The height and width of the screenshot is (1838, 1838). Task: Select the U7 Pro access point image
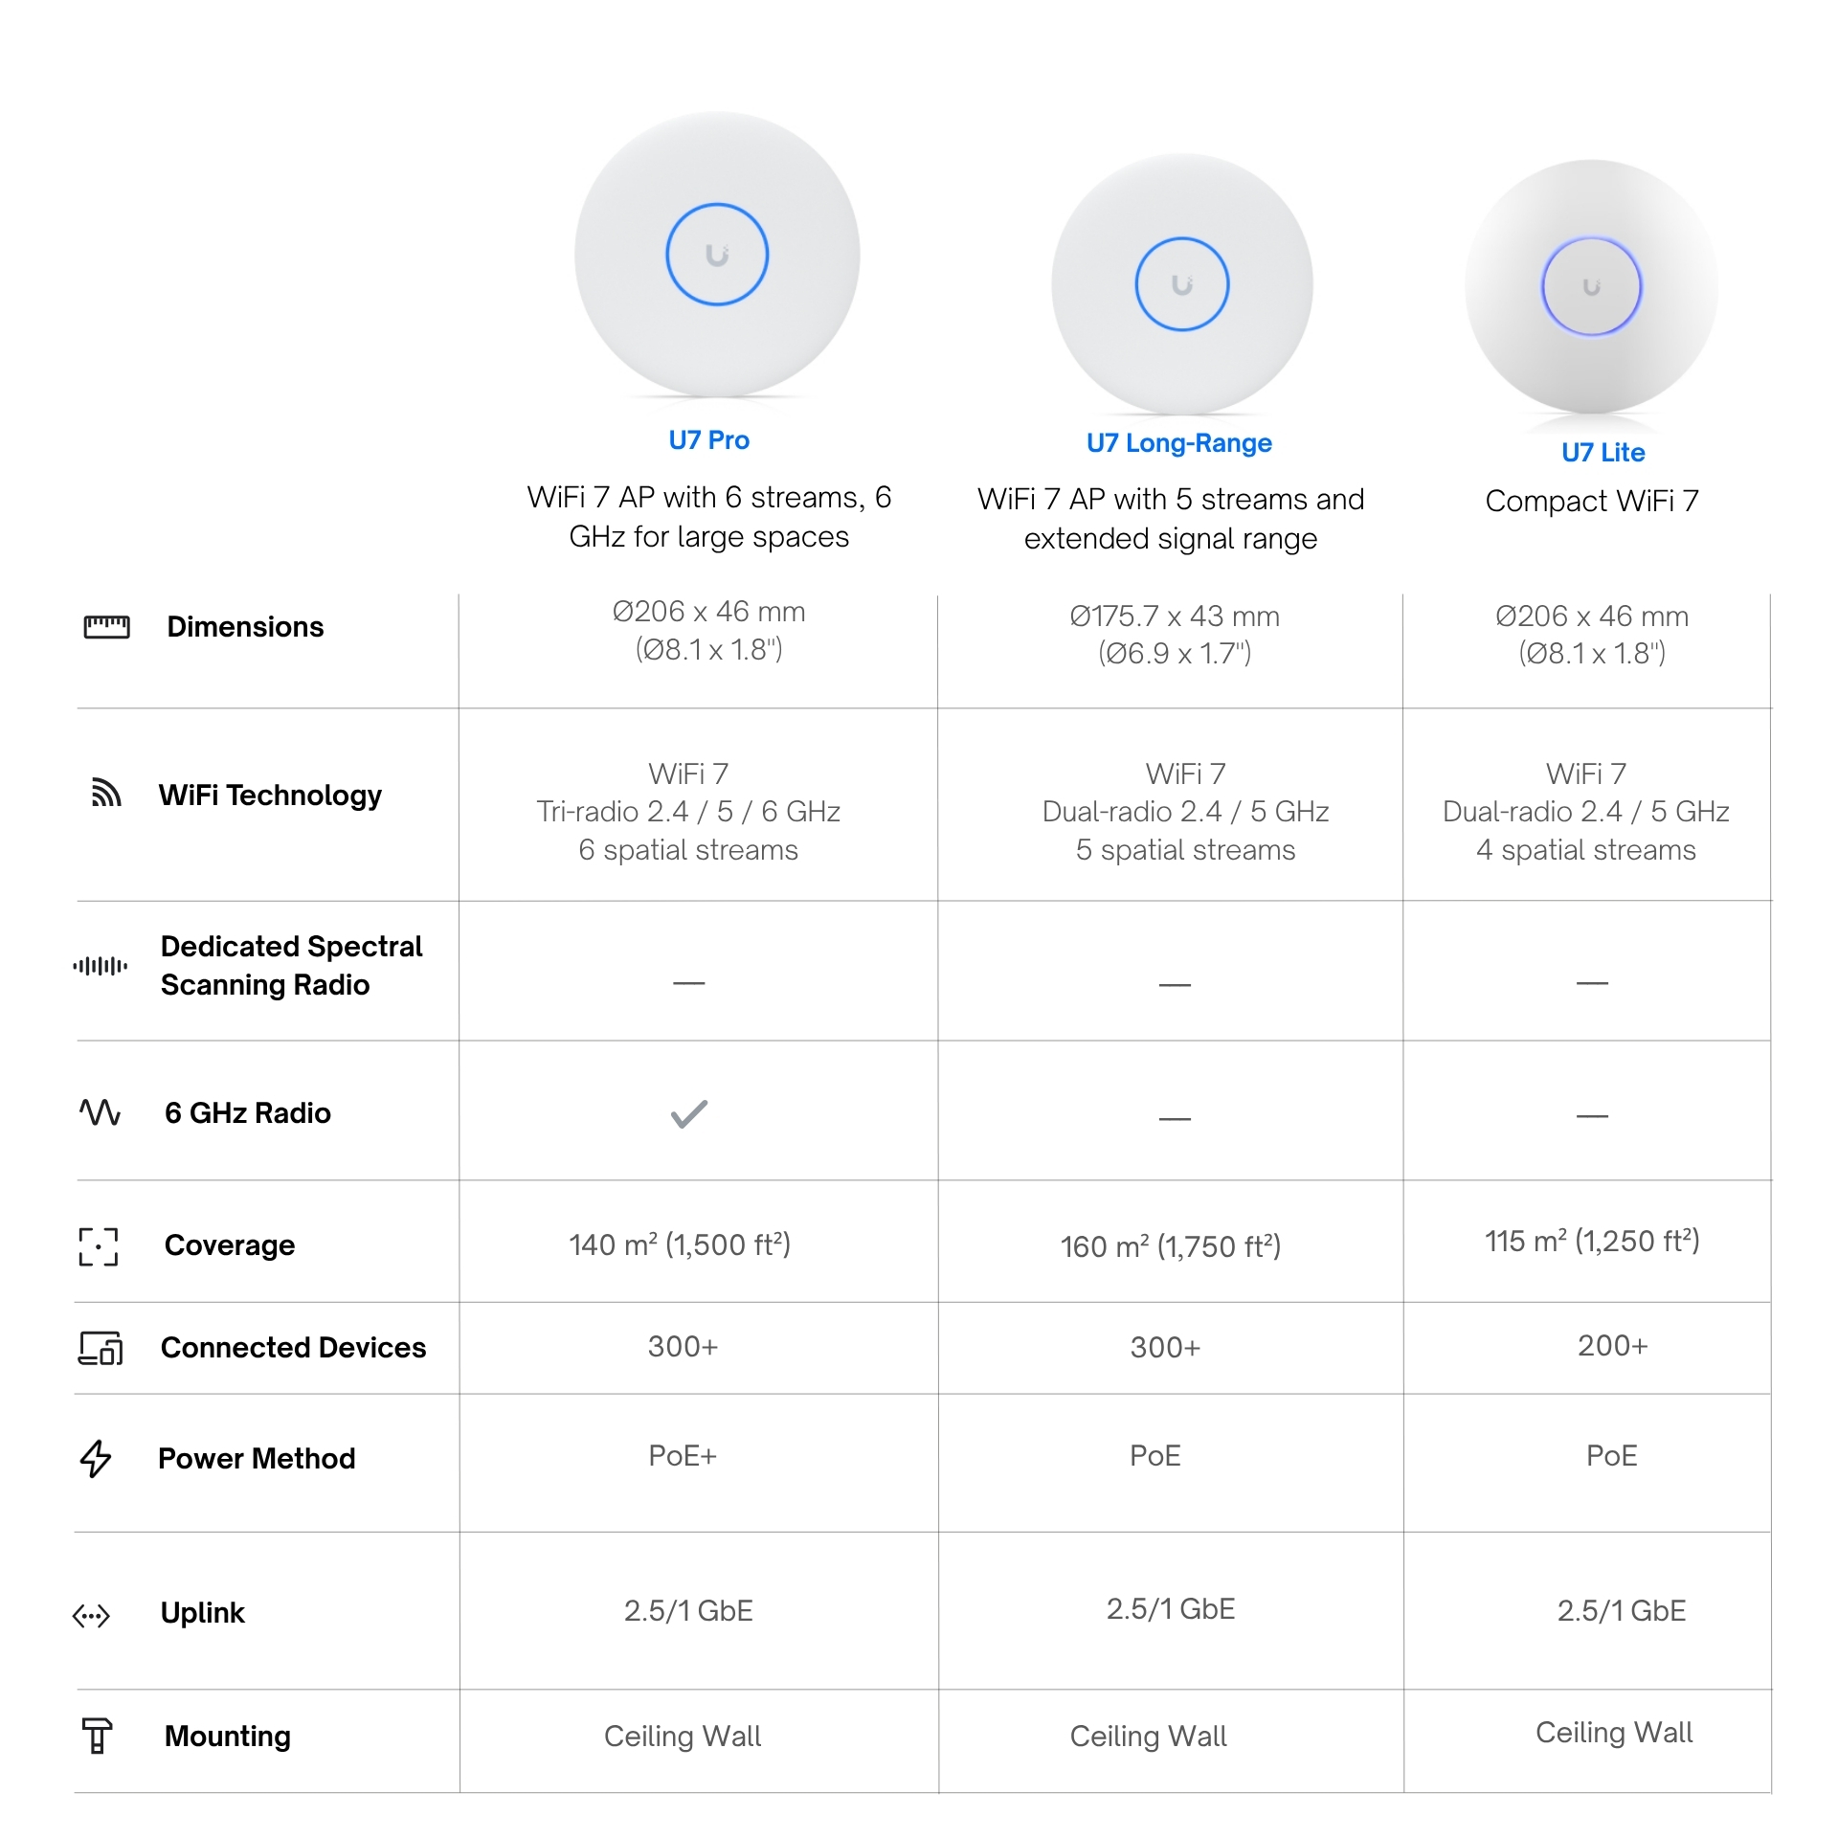point(717,255)
